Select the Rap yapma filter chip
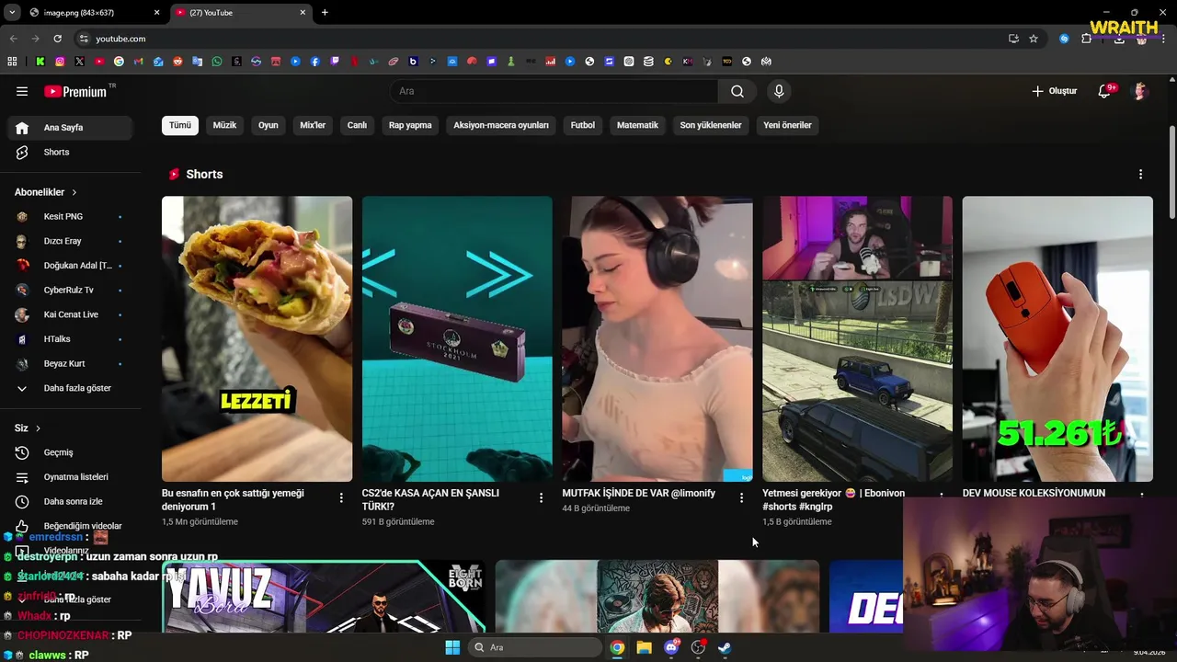Image resolution: width=1177 pixels, height=662 pixels. 410,125
